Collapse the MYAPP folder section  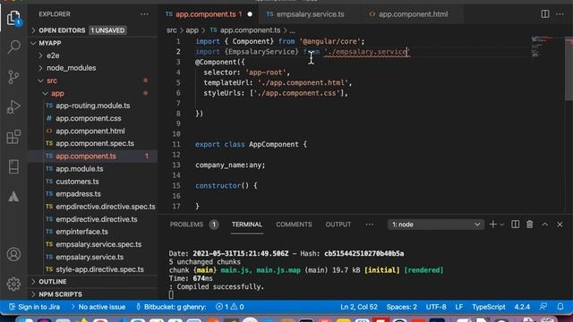pos(93,43)
